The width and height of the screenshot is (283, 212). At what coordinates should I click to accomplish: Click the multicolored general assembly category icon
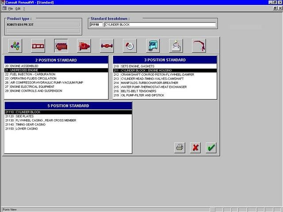click(x=15, y=45)
